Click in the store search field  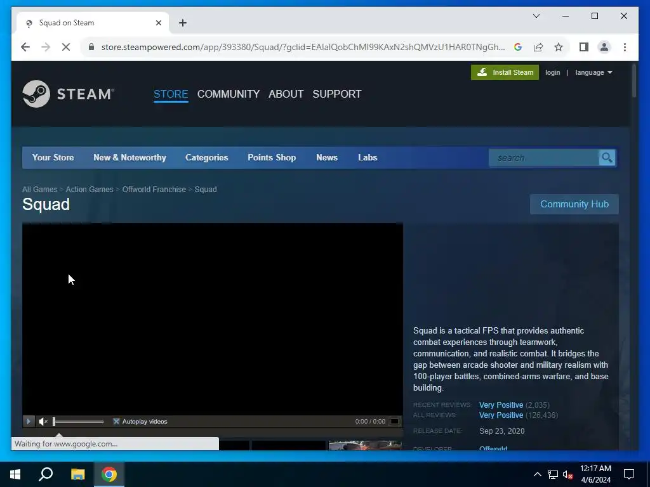[x=544, y=158]
